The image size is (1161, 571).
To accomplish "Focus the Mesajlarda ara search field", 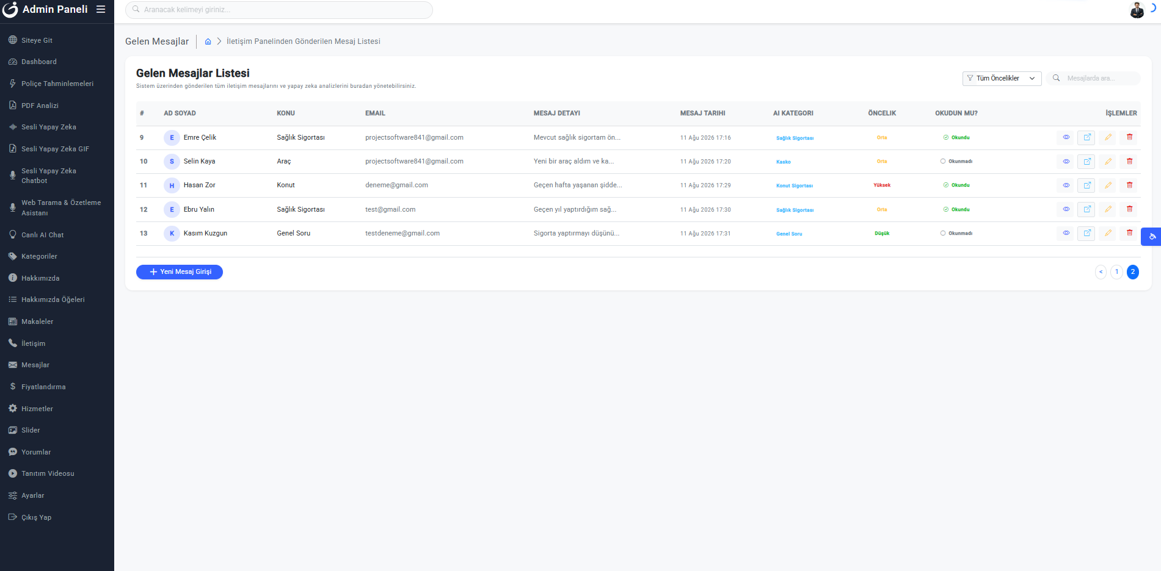I will [1093, 78].
